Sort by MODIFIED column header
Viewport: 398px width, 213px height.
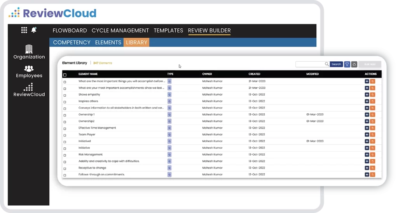312,74
